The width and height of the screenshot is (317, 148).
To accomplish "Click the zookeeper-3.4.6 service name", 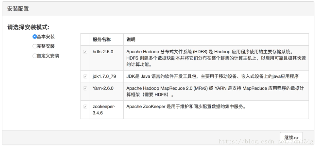I will click(x=104, y=109).
